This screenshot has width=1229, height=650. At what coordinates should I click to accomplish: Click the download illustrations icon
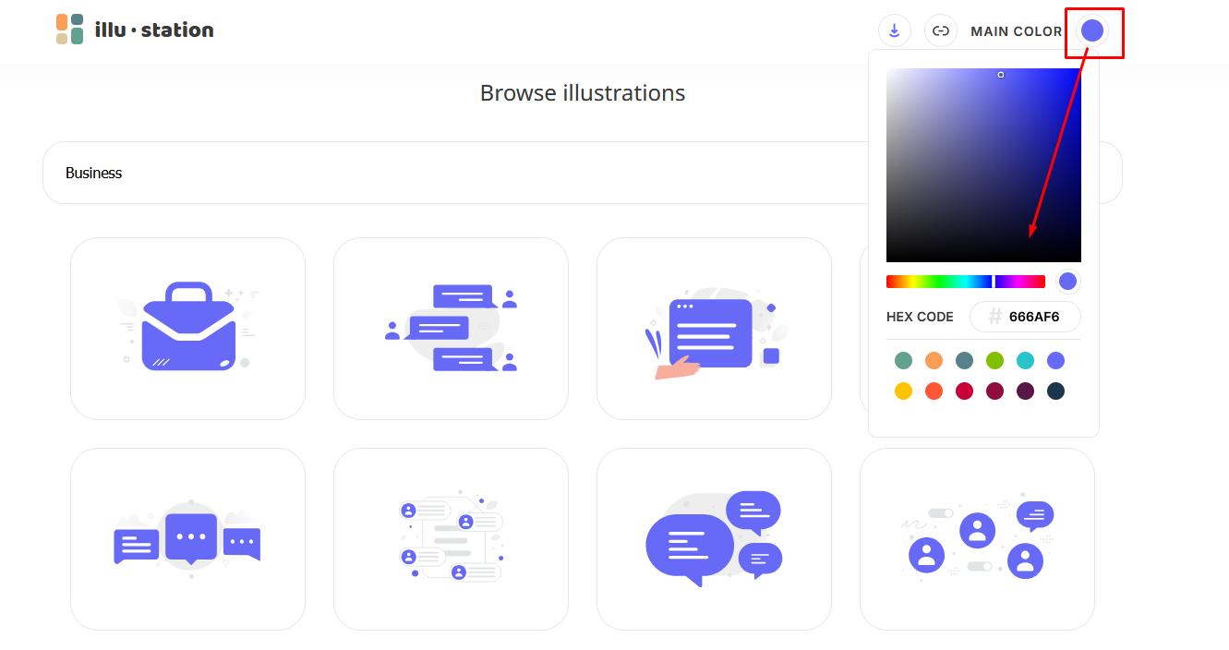point(894,30)
